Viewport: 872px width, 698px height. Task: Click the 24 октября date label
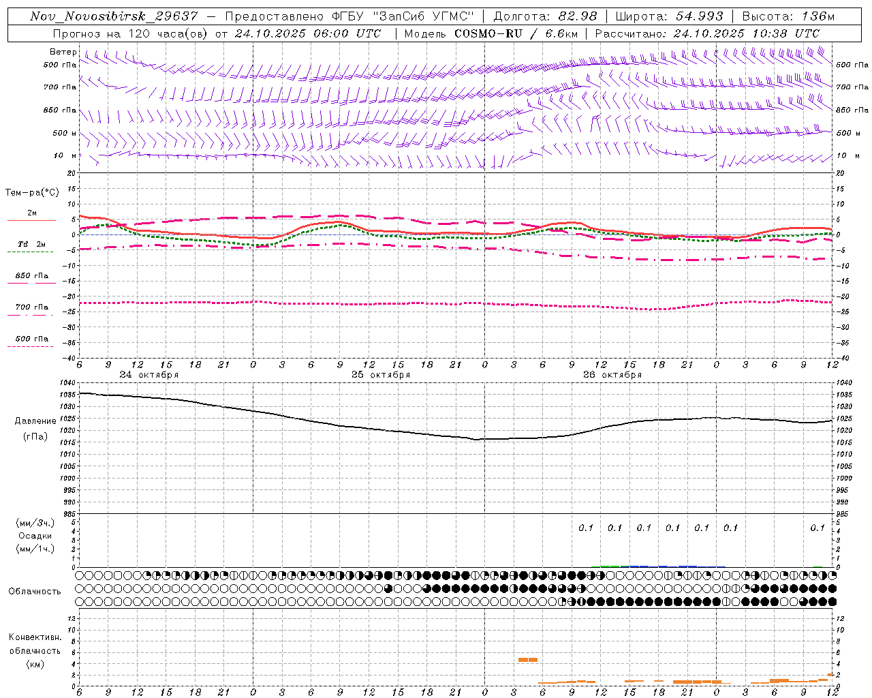(x=149, y=375)
